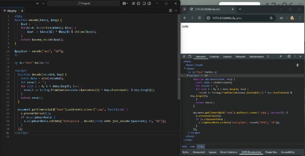Open Chrome's three-dot main menu
Viewport: 305px width, 156px height.
[x=300, y=18]
